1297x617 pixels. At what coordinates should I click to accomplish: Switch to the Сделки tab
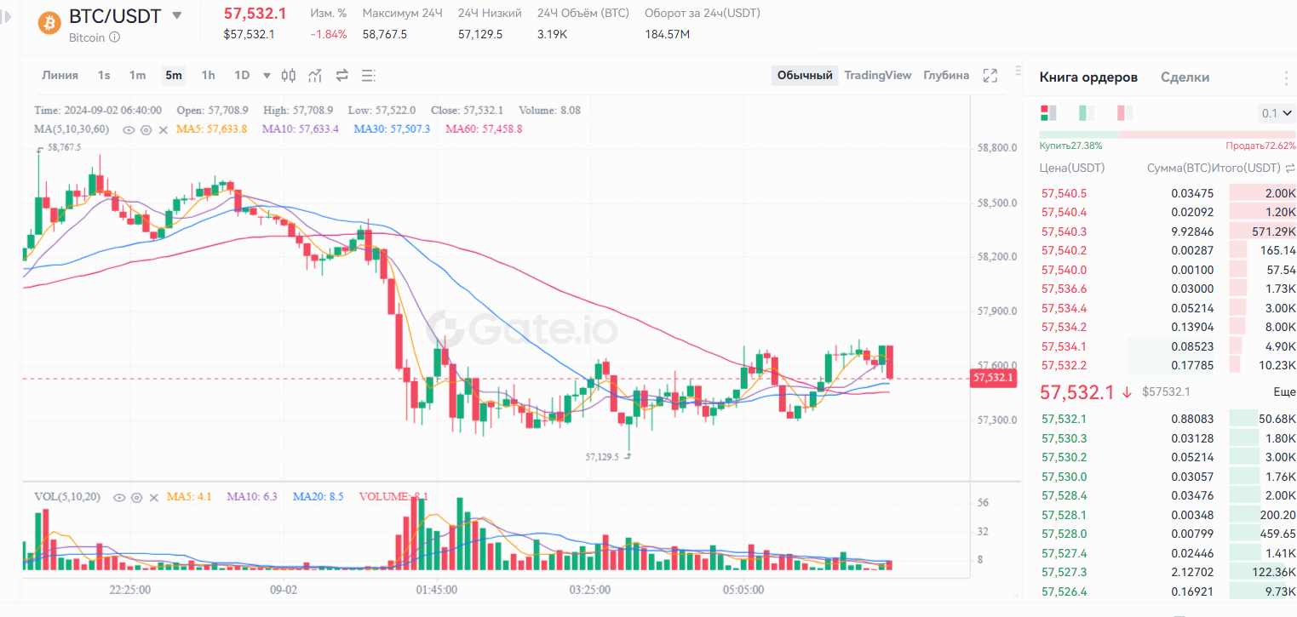(1185, 77)
